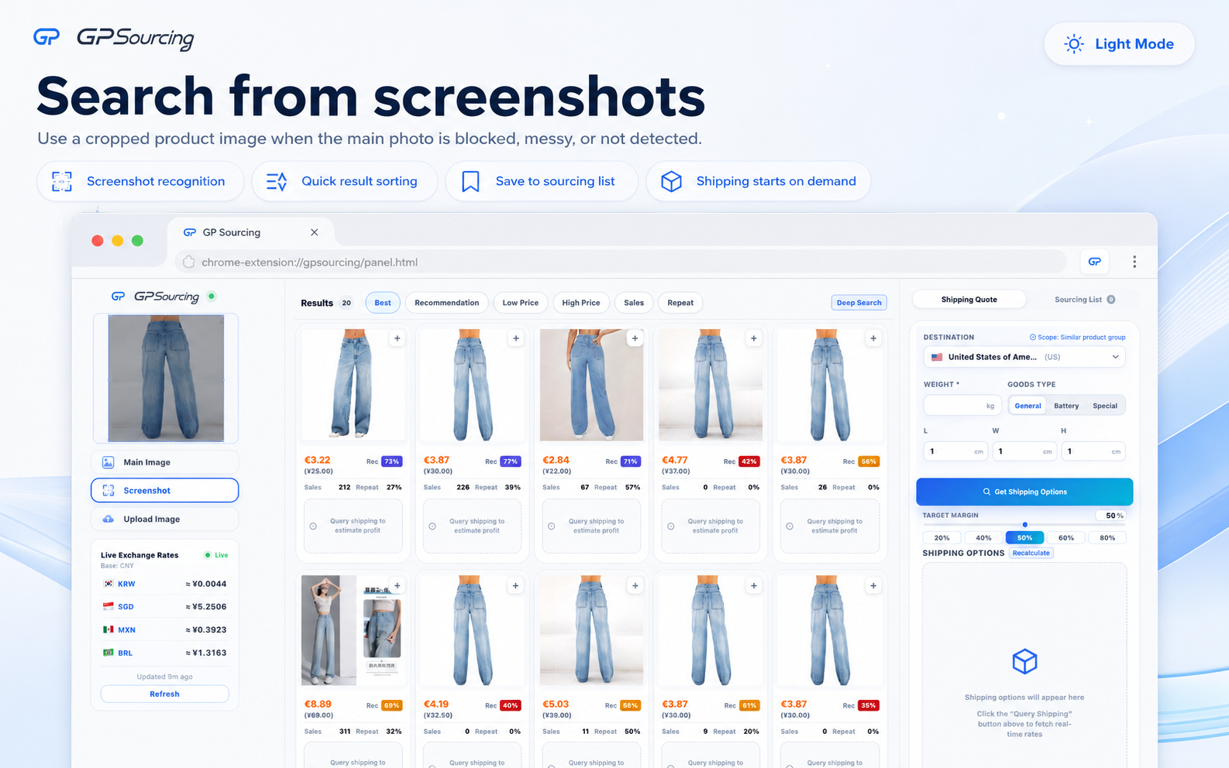
Task: Sort results by Low Price
Action: pos(520,303)
